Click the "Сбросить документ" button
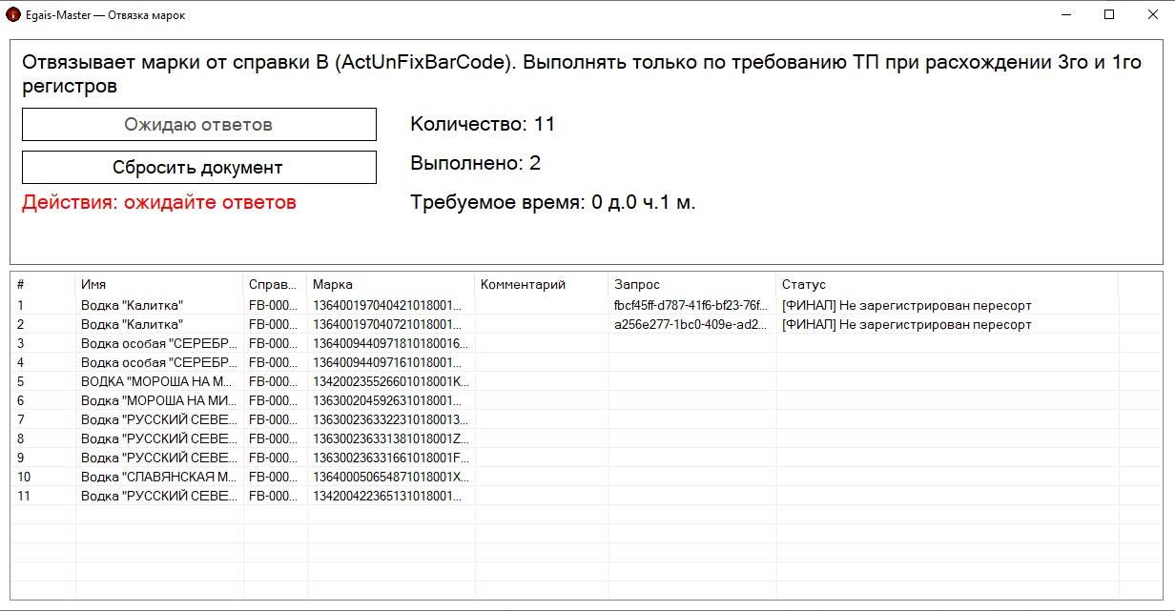The width and height of the screenshot is (1175, 611). click(198, 168)
